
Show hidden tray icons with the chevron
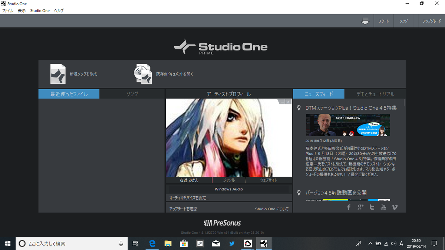pos(370,243)
